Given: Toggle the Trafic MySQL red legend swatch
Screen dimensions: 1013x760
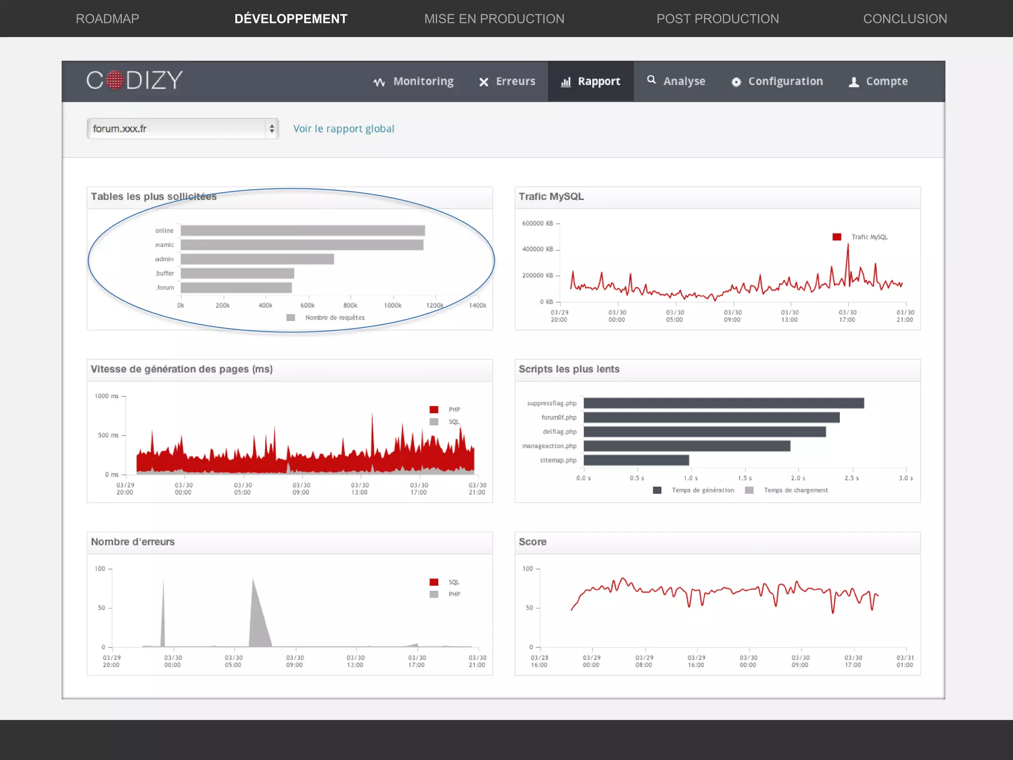Looking at the screenshot, I should click(x=837, y=237).
